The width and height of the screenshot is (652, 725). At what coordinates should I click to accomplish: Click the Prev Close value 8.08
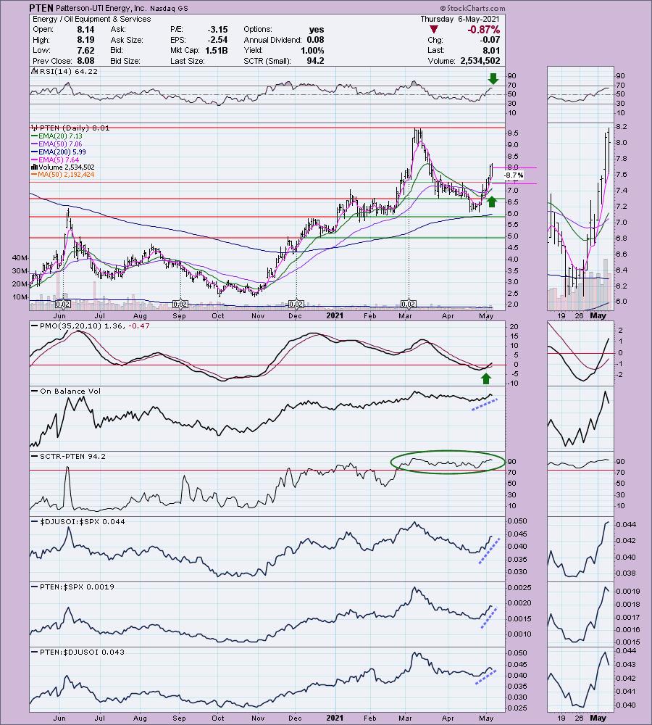point(85,61)
